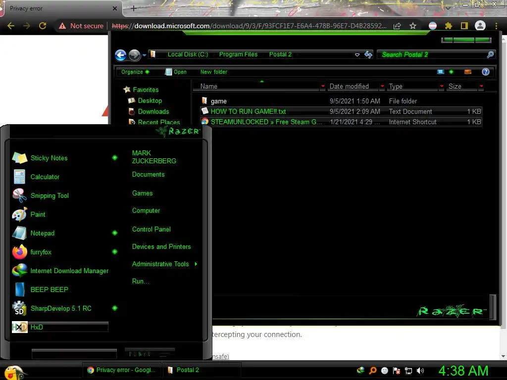
Task: Click the refresh arrows beside Explorer address bar
Action: [x=368, y=54]
